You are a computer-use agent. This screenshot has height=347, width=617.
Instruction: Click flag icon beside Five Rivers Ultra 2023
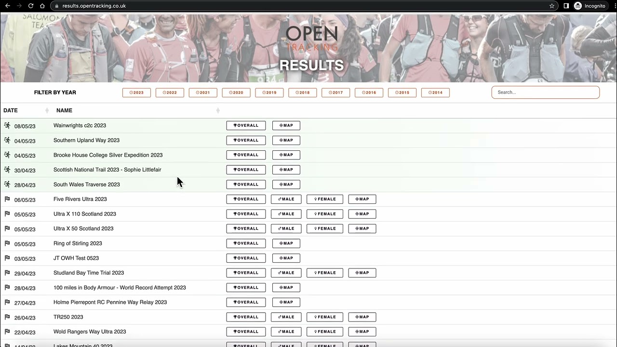pos(7,199)
